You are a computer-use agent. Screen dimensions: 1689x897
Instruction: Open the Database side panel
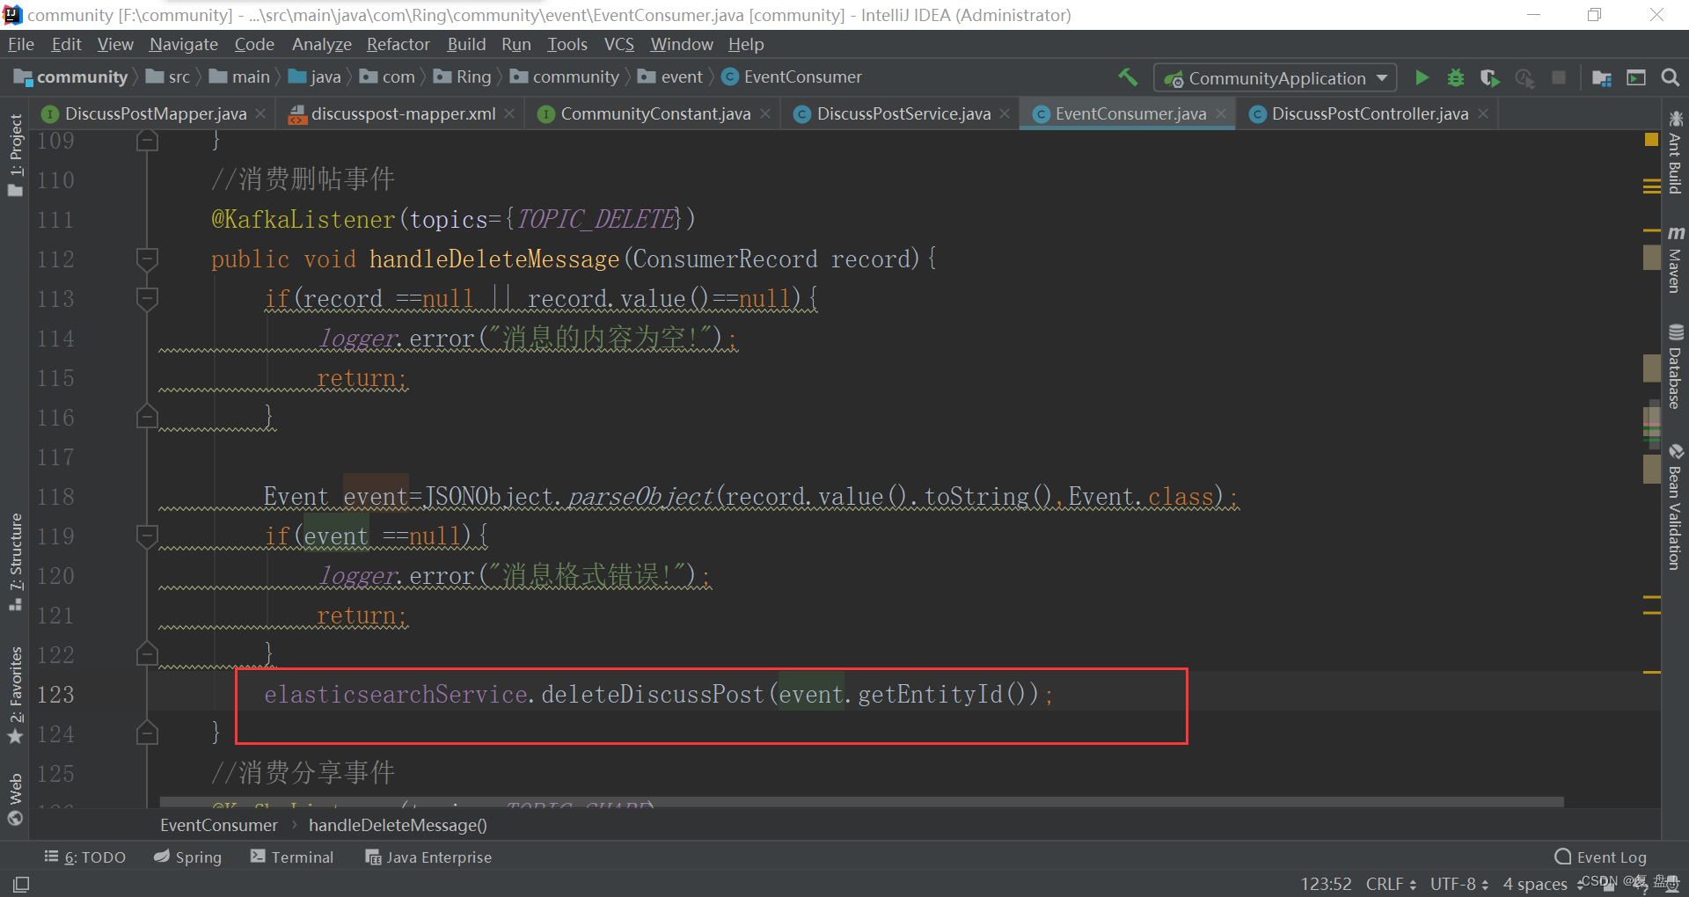[x=1675, y=366]
